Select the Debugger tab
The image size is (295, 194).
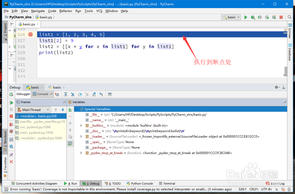(23, 94)
